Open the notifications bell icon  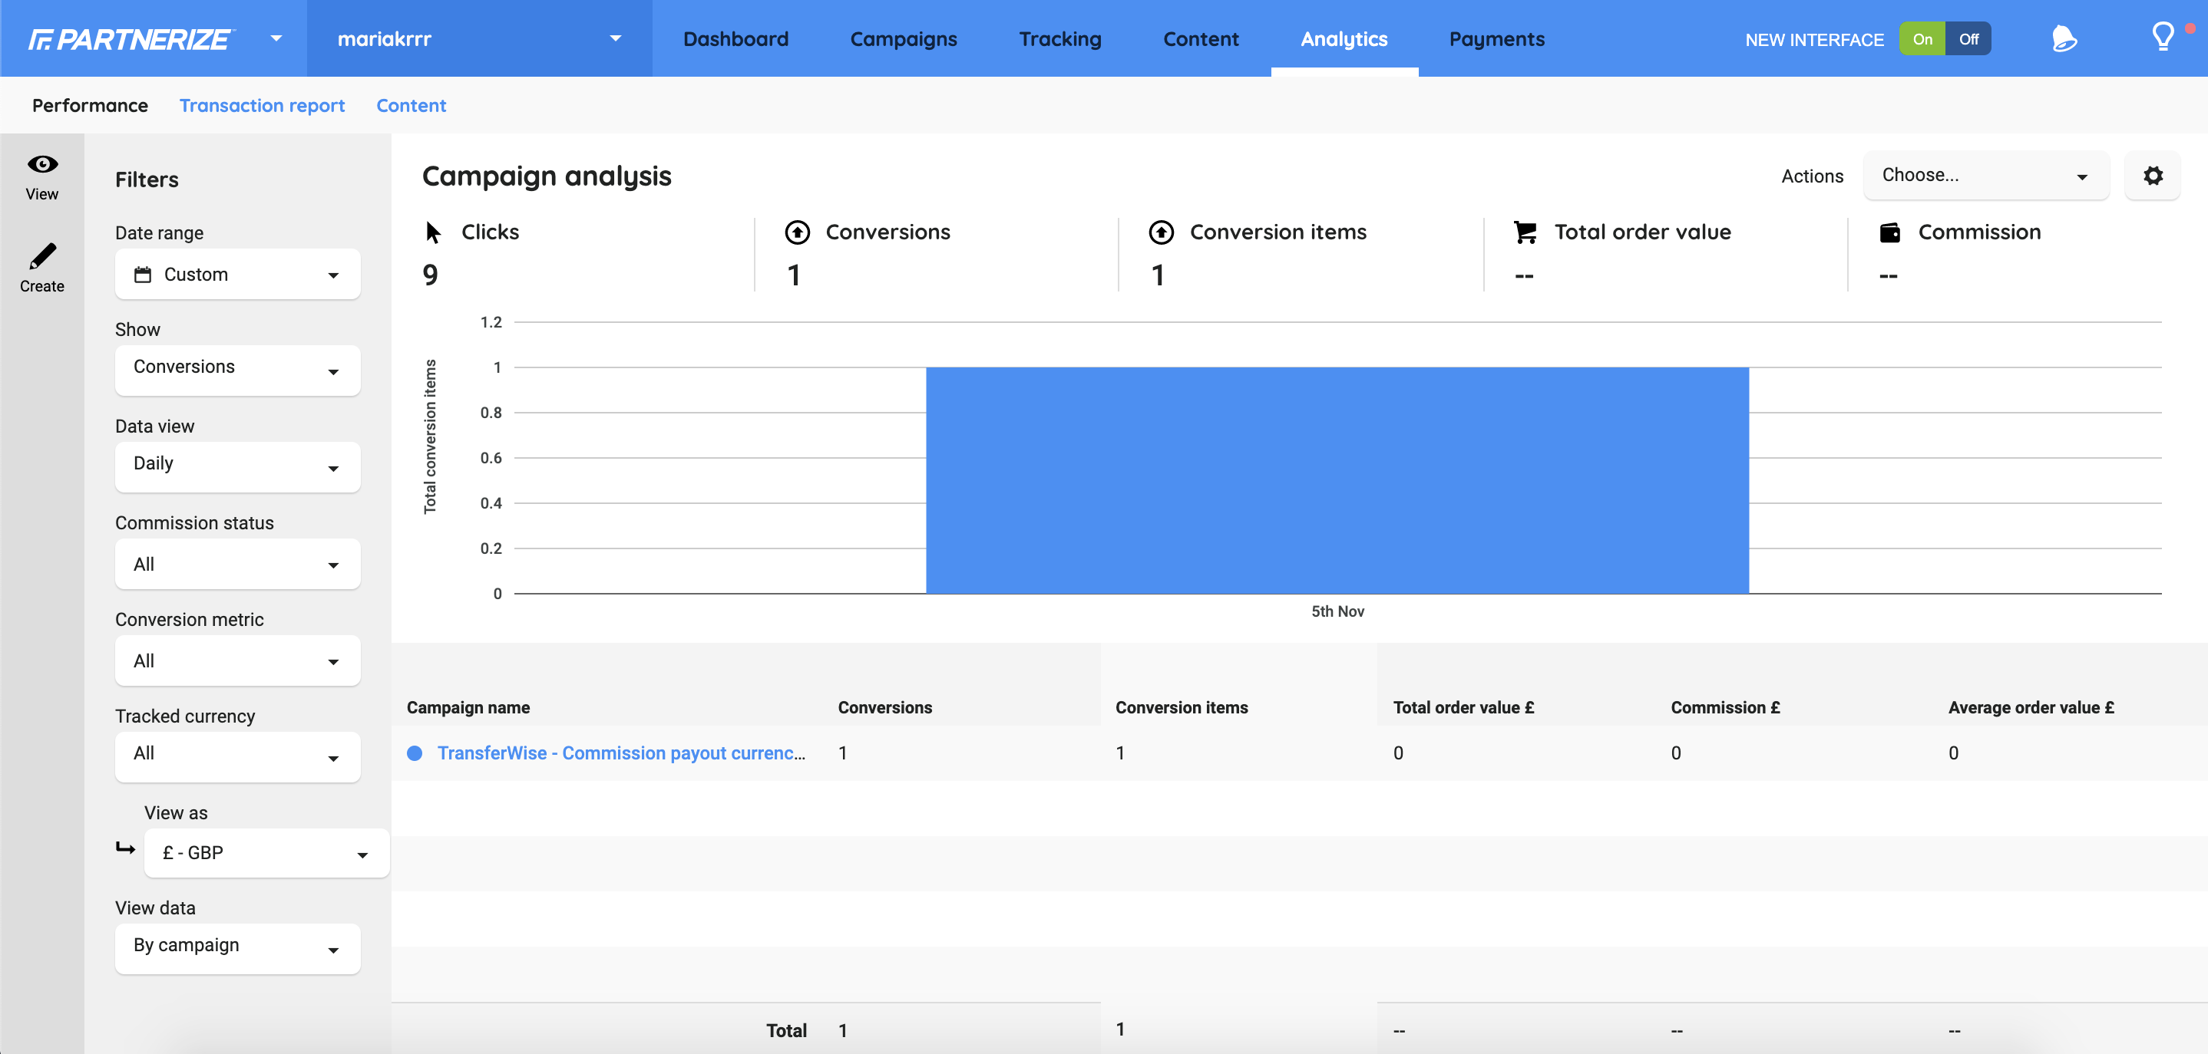(2064, 38)
